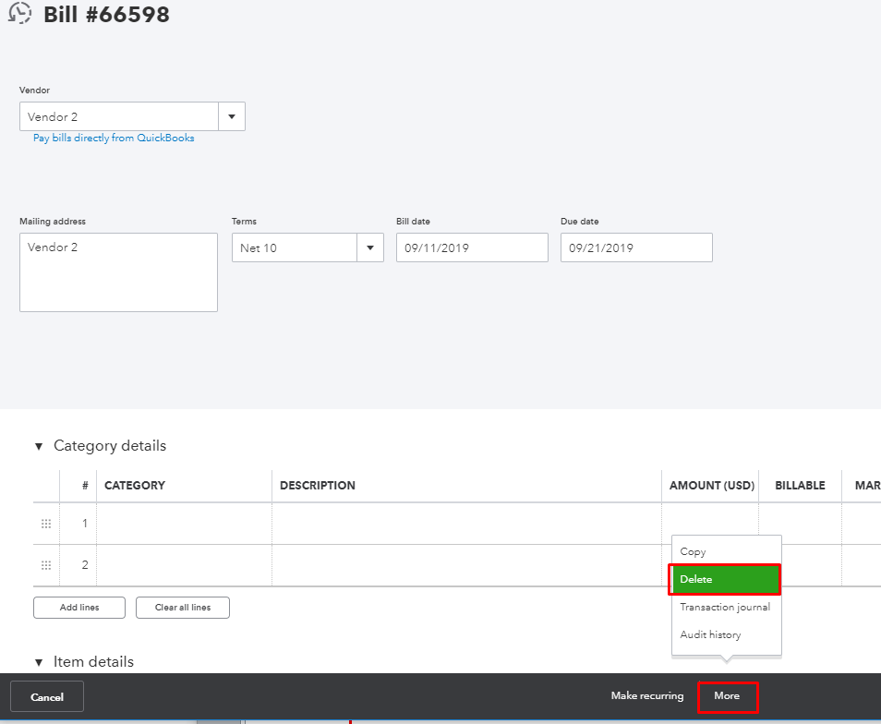881x724 pixels.
Task: Click row number 2 in category table
Action: tap(85, 565)
